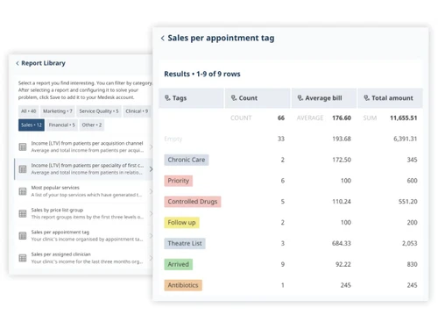Click Arrived average bill 92.22
438x329 pixels.
pyautogui.click(x=343, y=264)
